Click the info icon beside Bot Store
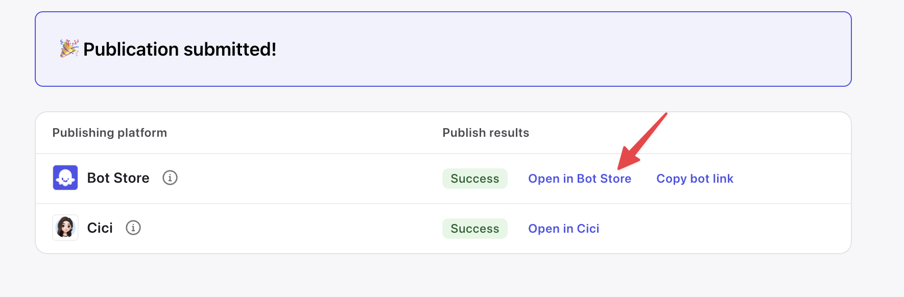The height and width of the screenshot is (297, 904). [170, 178]
